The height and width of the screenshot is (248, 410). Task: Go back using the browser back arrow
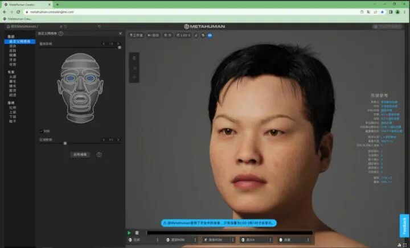(x=5, y=12)
